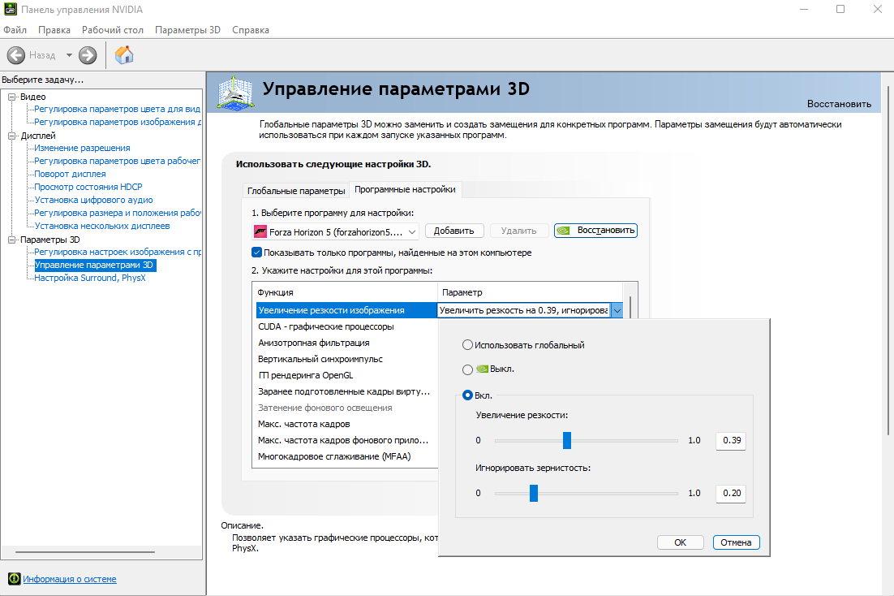Click the Forward arrow icon
The image size is (894, 596).
[88, 55]
